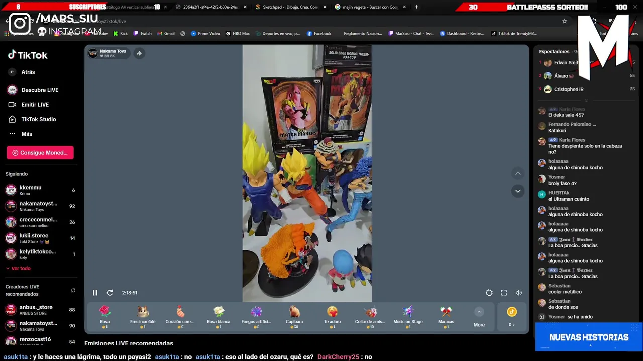Open the Kick bookmark
The height and width of the screenshot is (361, 643).
pos(120,34)
